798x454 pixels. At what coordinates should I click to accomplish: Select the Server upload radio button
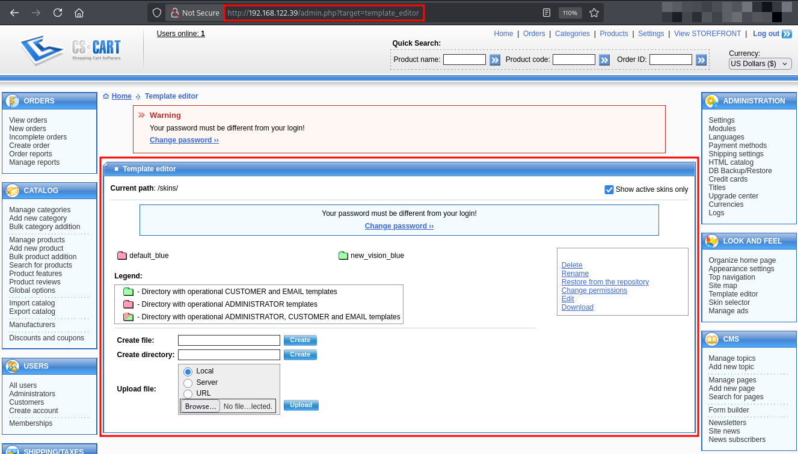click(188, 383)
